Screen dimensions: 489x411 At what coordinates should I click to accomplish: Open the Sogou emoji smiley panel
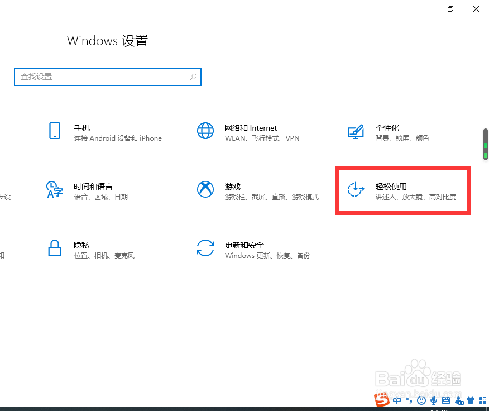(421, 400)
